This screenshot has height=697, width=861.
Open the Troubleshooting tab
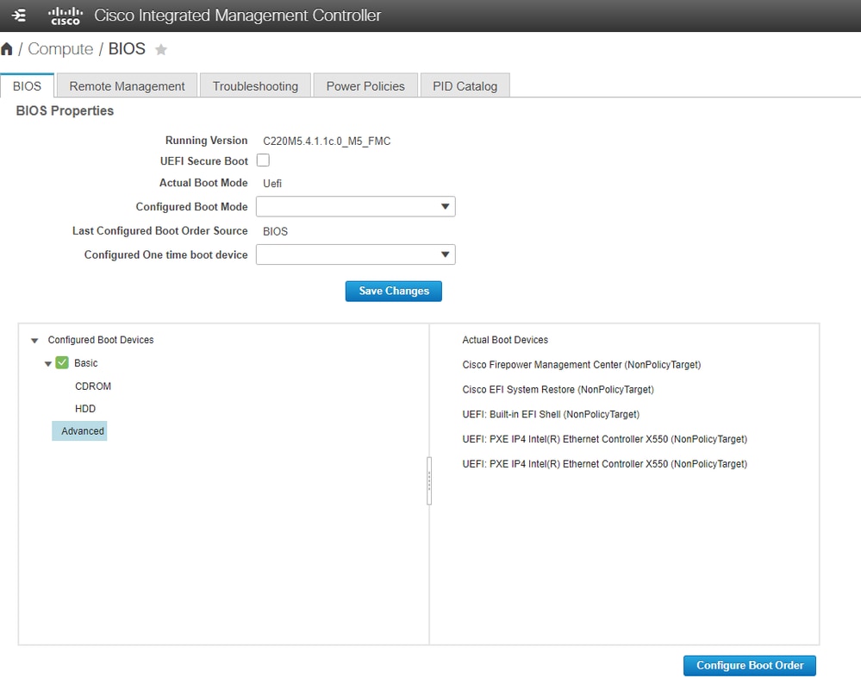pos(255,86)
